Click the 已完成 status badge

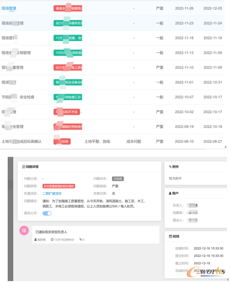tap(118, 179)
